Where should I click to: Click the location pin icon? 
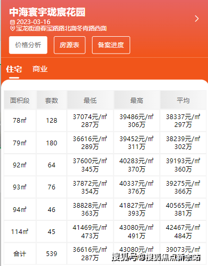(x=13, y=28)
